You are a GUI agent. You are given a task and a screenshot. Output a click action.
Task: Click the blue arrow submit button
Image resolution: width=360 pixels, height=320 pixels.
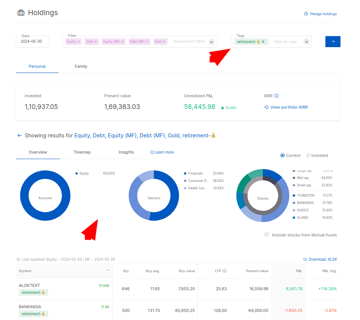[332, 42]
